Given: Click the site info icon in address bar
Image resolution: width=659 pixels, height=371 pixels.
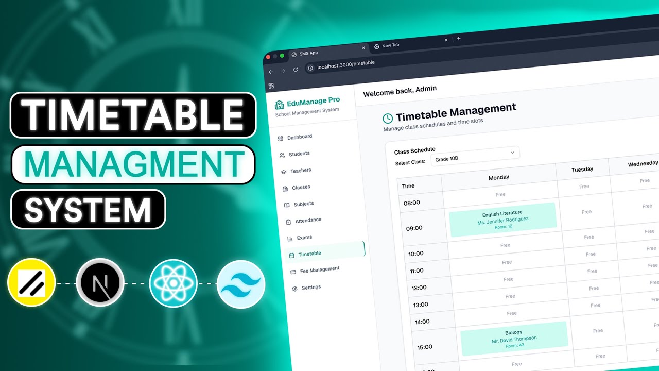Looking at the screenshot, I should coord(310,68).
